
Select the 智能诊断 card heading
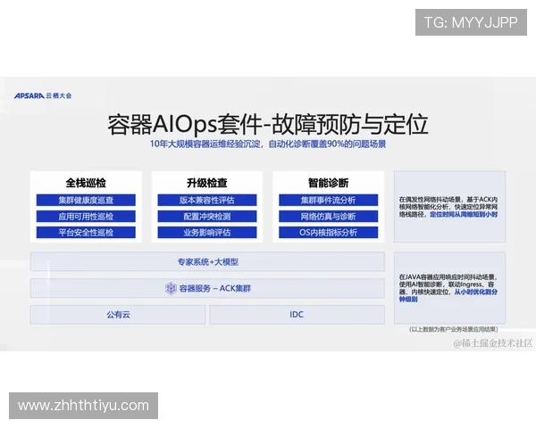(328, 183)
